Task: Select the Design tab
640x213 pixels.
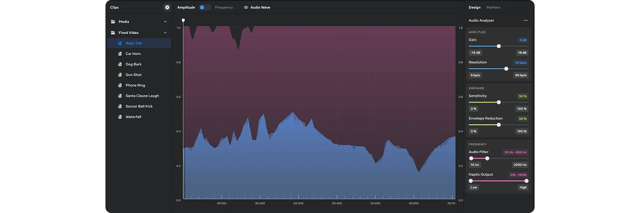Action: [x=474, y=7]
